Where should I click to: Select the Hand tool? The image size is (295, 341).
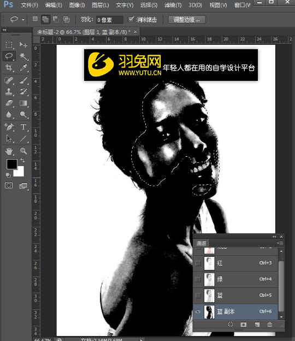coord(9,151)
